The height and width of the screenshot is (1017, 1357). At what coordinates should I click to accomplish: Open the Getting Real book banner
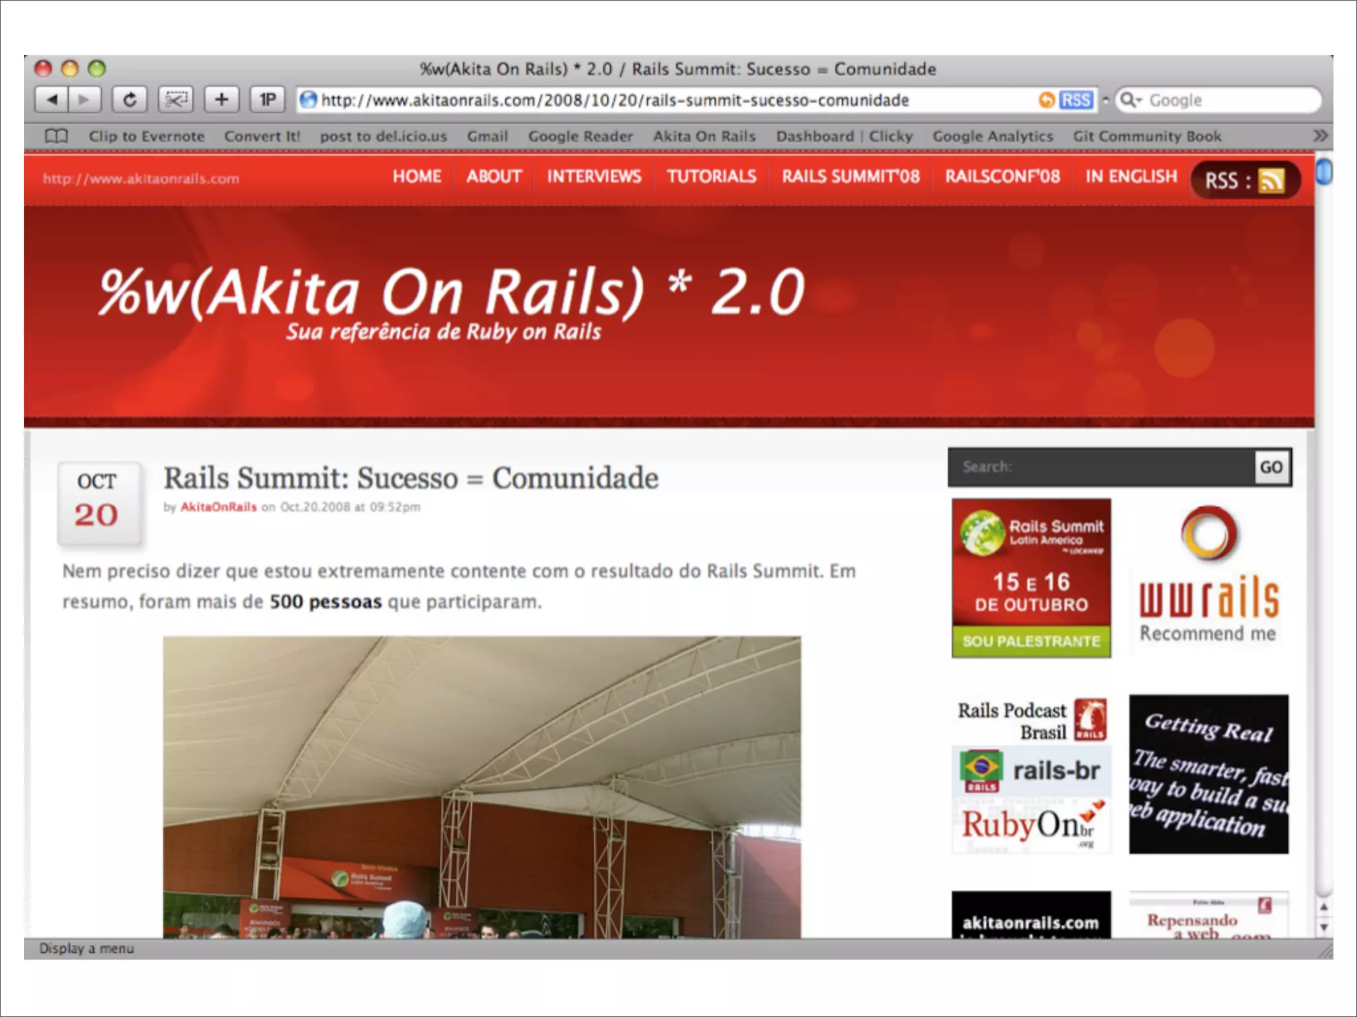(x=1209, y=774)
